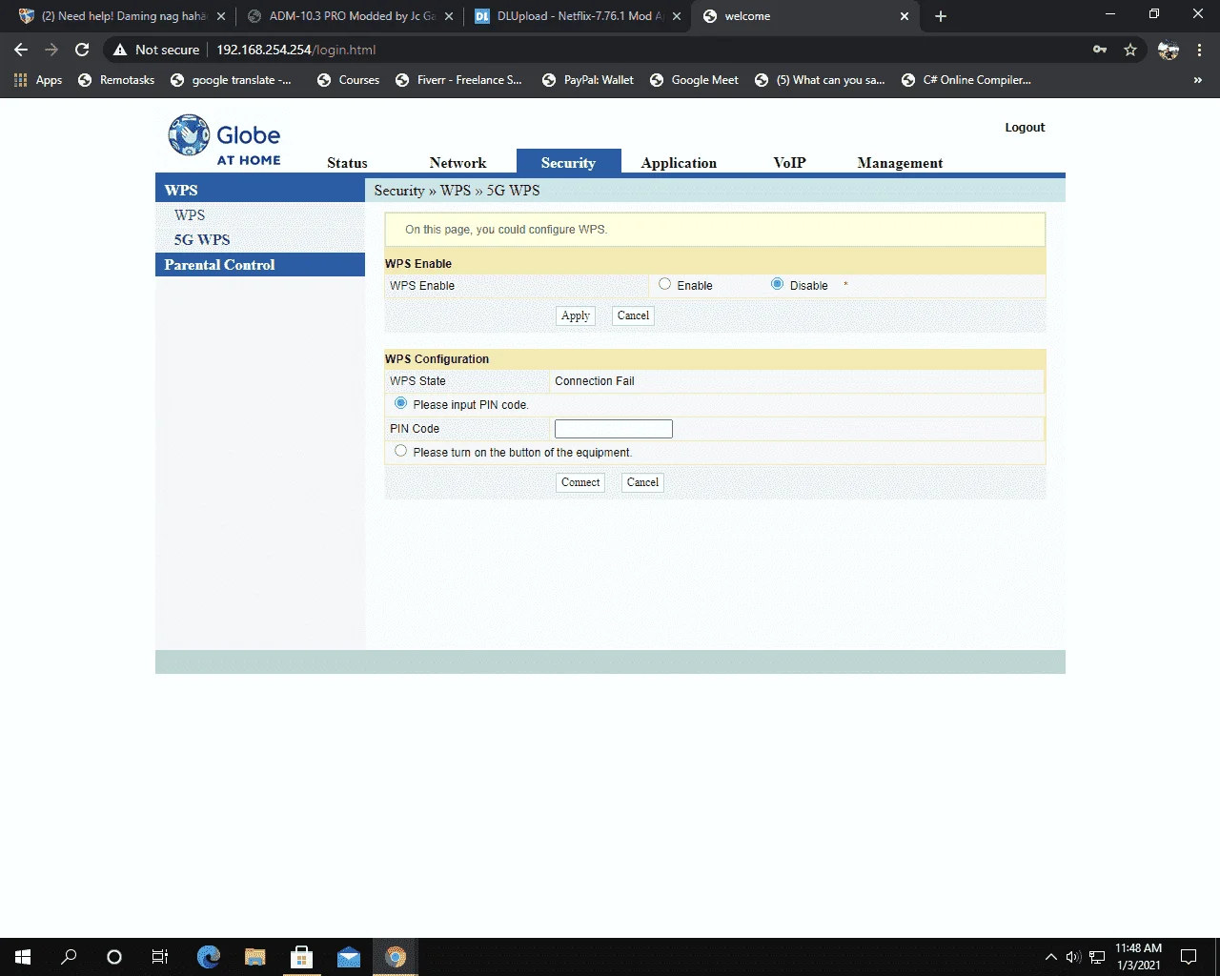Log out using the Logout link
The width and height of the screenshot is (1220, 976).
click(x=1025, y=128)
